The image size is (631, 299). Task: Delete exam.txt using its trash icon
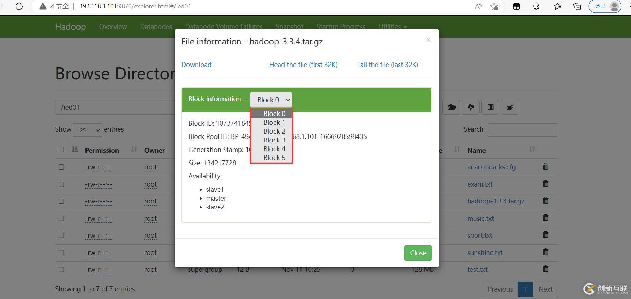pyautogui.click(x=546, y=183)
